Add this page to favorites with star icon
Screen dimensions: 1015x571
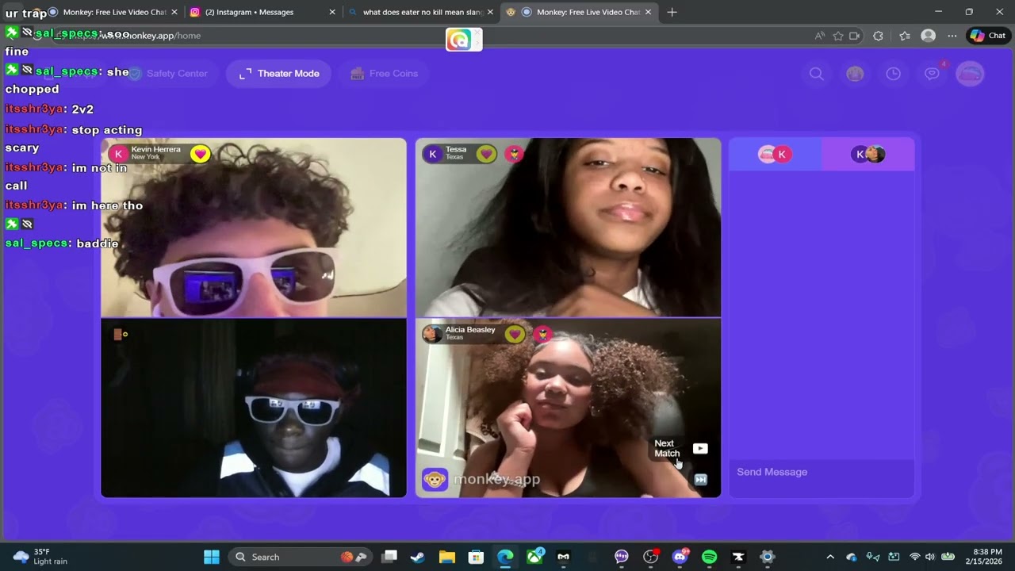pyautogui.click(x=837, y=36)
